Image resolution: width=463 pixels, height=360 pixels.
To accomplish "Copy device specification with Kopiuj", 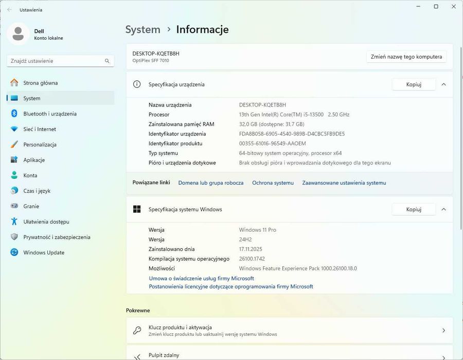I will 414,84.
